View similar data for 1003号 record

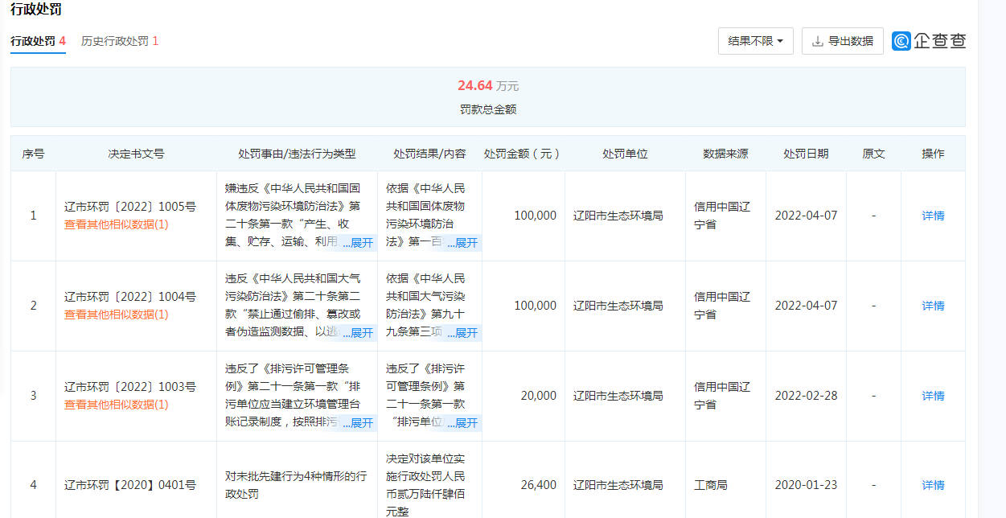[117, 405]
